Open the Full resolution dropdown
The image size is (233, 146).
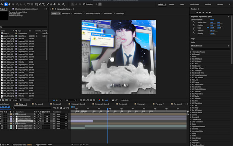click(x=71, y=100)
